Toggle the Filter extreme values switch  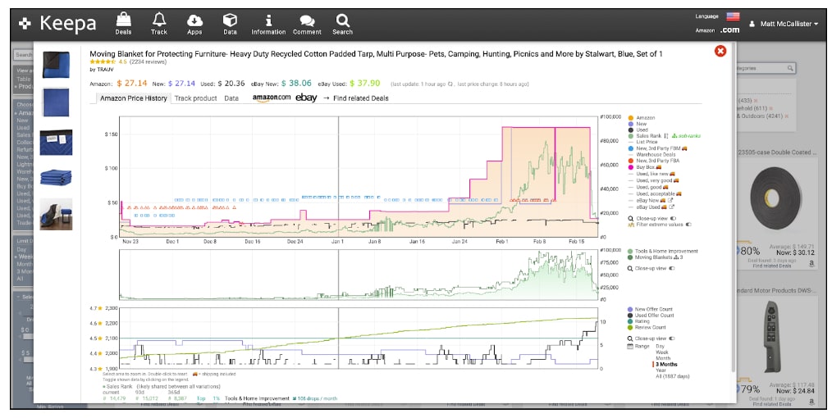(x=688, y=225)
